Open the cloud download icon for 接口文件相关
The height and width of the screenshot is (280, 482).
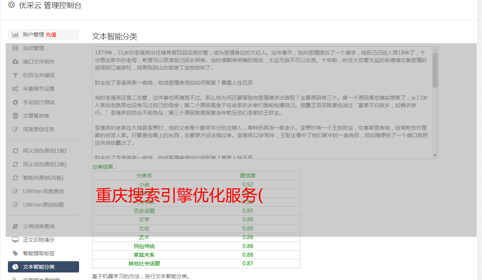[15, 62]
